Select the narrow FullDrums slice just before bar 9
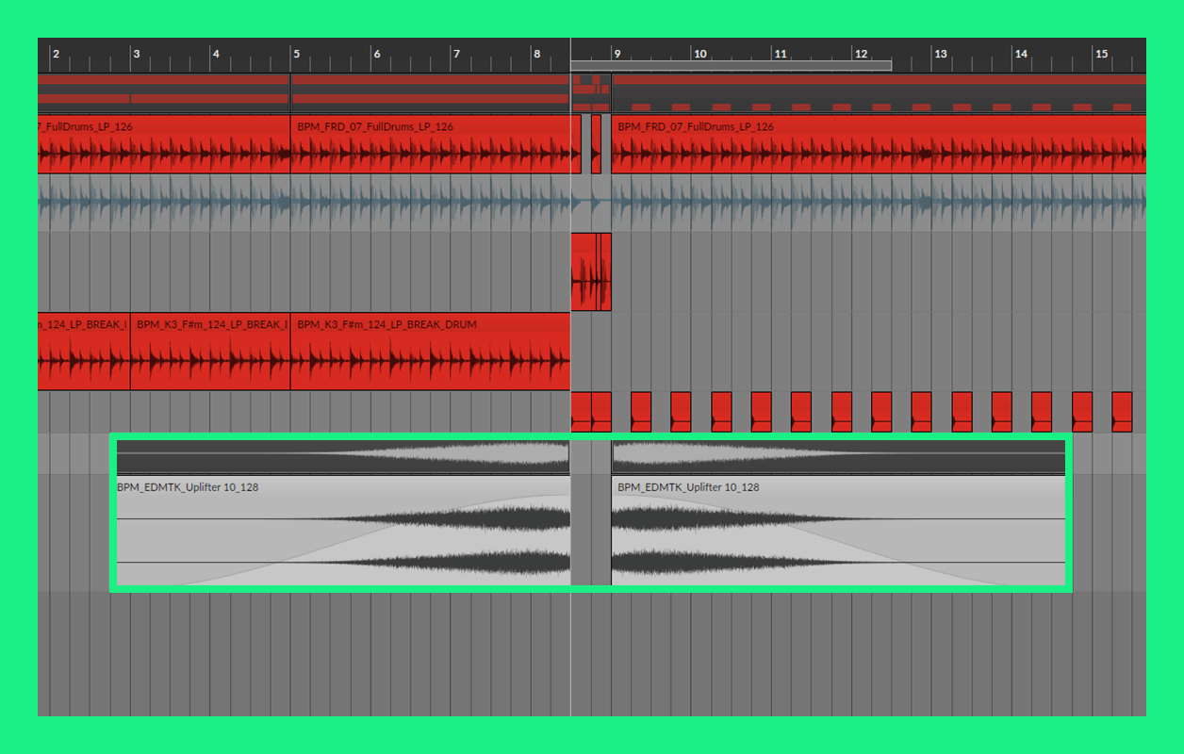The height and width of the screenshot is (754, 1184). 596,144
